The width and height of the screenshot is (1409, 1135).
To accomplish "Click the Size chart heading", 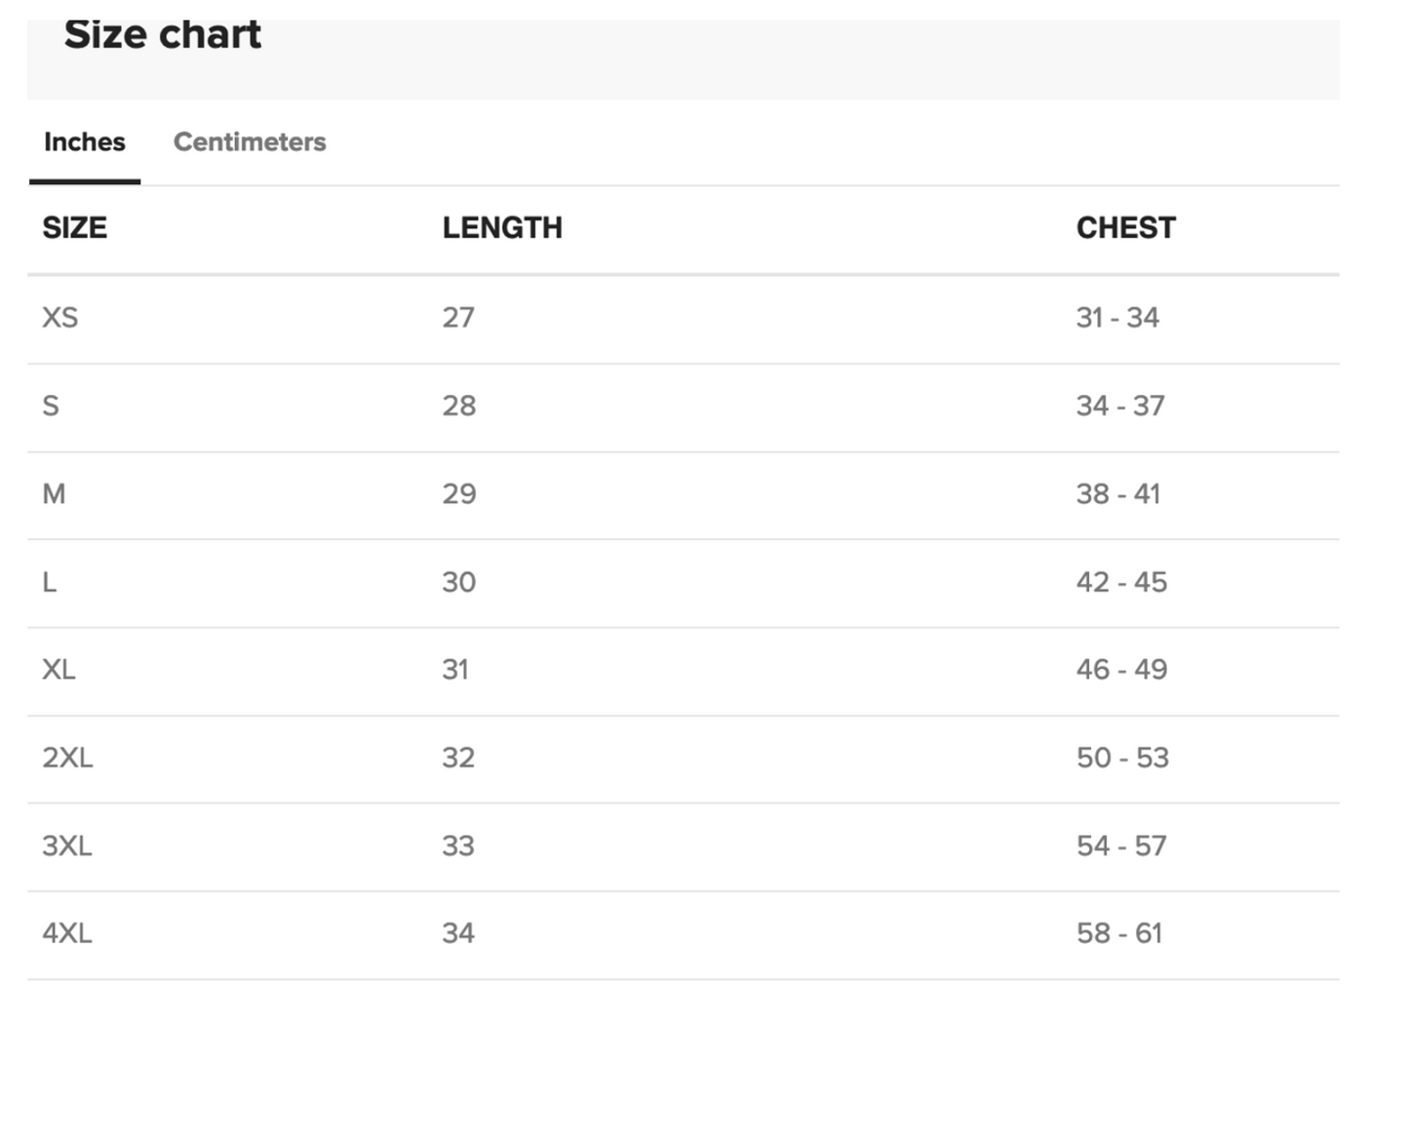I will click(163, 35).
